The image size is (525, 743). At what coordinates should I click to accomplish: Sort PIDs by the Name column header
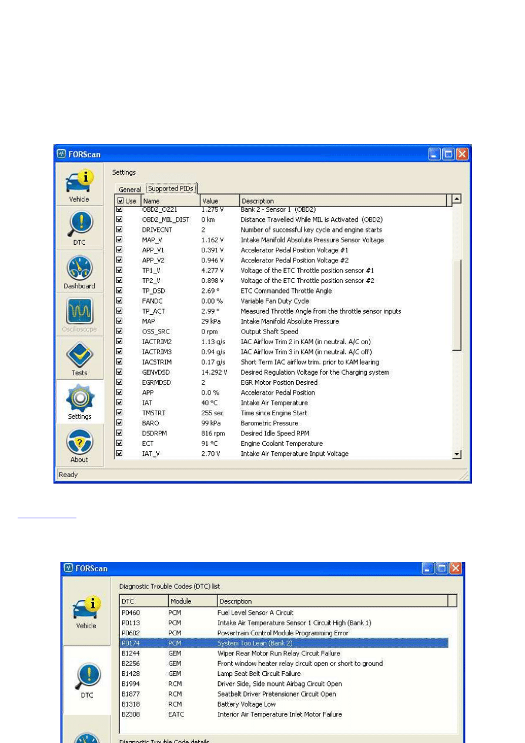click(x=169, y=201)
